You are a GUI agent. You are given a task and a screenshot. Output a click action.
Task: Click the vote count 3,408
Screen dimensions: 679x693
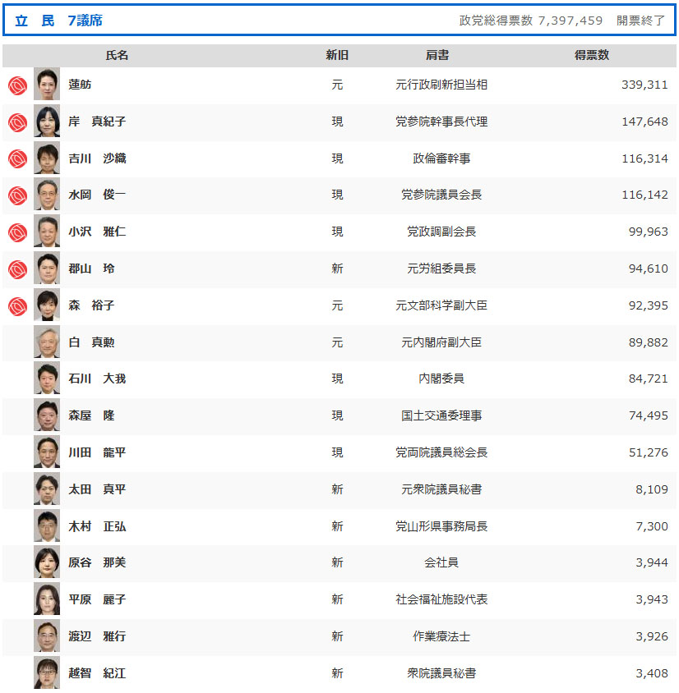click(x=652, y=673)
